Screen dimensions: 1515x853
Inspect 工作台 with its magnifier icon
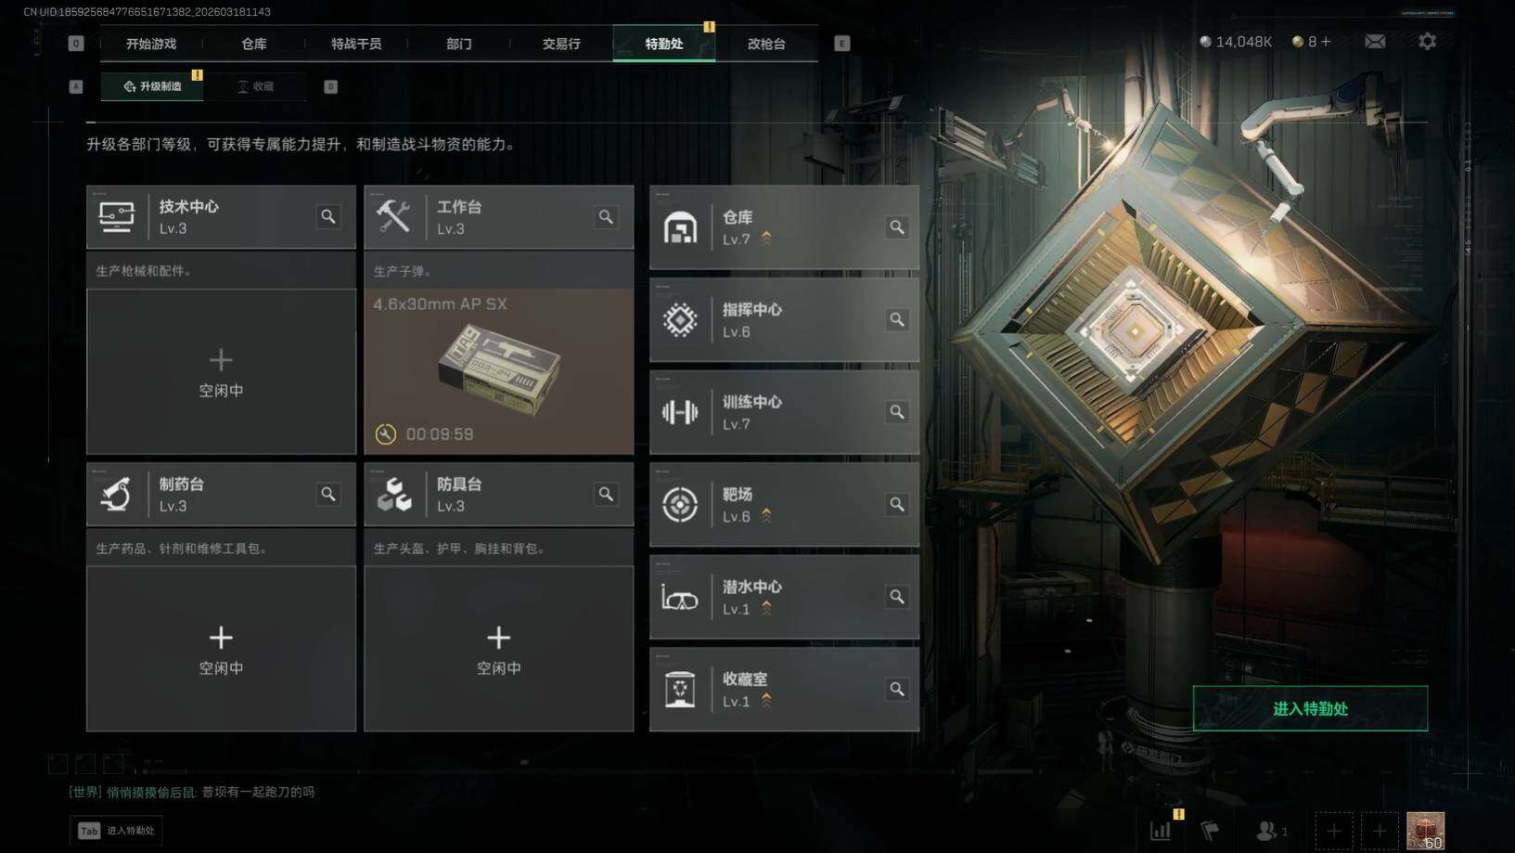[x=606, y=216]
